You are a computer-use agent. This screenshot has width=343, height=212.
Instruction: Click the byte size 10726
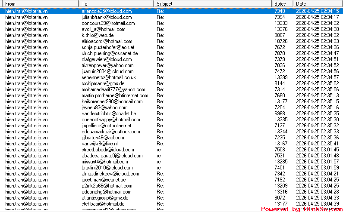tap(281, 41)
